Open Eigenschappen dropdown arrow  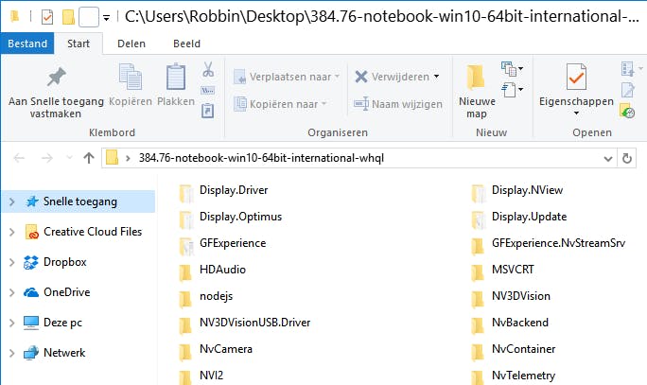click(576, 114)
